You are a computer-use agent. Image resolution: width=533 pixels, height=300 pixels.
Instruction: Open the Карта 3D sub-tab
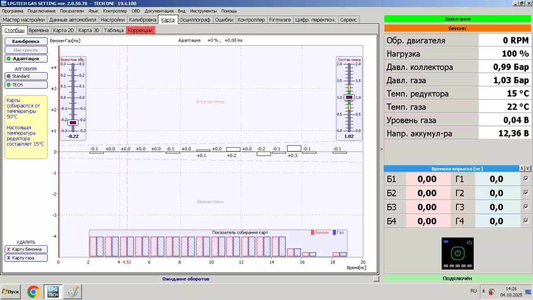[x=89, y=30]
